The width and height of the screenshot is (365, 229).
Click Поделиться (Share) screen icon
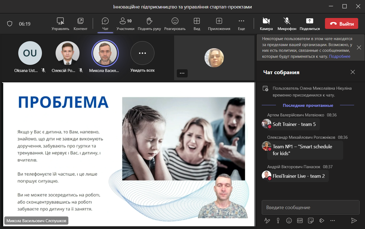coord(310,21)
